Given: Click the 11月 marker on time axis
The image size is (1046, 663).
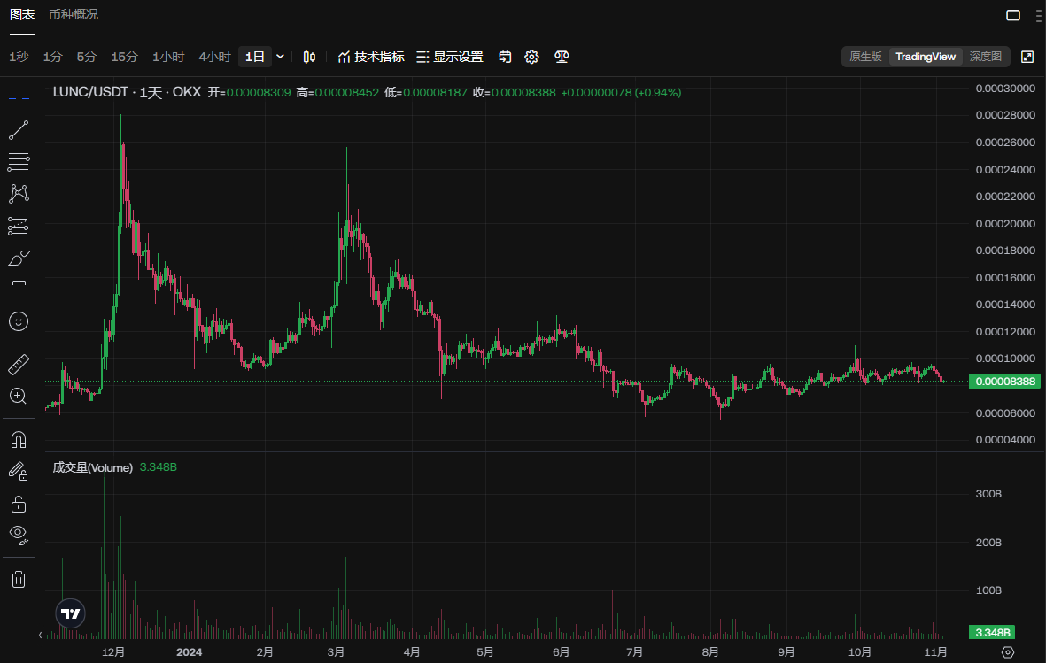Looking at the screenshot, I should coord(935,651).
